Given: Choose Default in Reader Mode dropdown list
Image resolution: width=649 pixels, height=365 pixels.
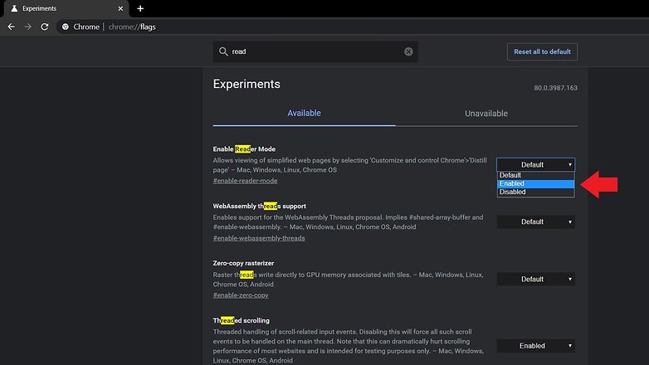Looking at the screenshot, I should tap(536, 175).
